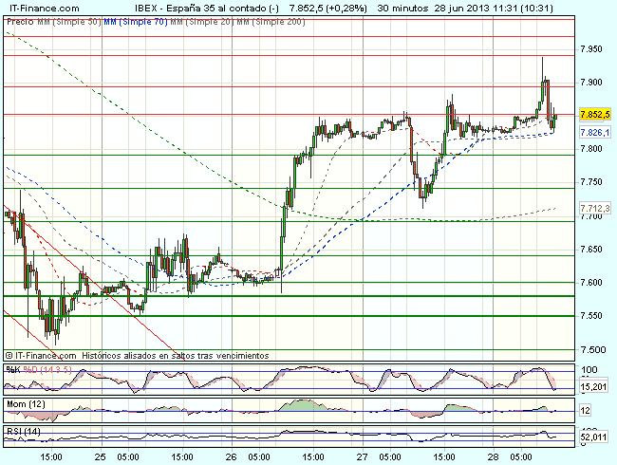Click the date label 28 on time axis
This screenshot has width=617, height=465.
[493, 457]
